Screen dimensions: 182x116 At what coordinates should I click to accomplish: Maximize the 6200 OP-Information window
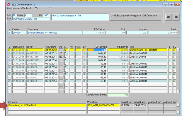171,5
